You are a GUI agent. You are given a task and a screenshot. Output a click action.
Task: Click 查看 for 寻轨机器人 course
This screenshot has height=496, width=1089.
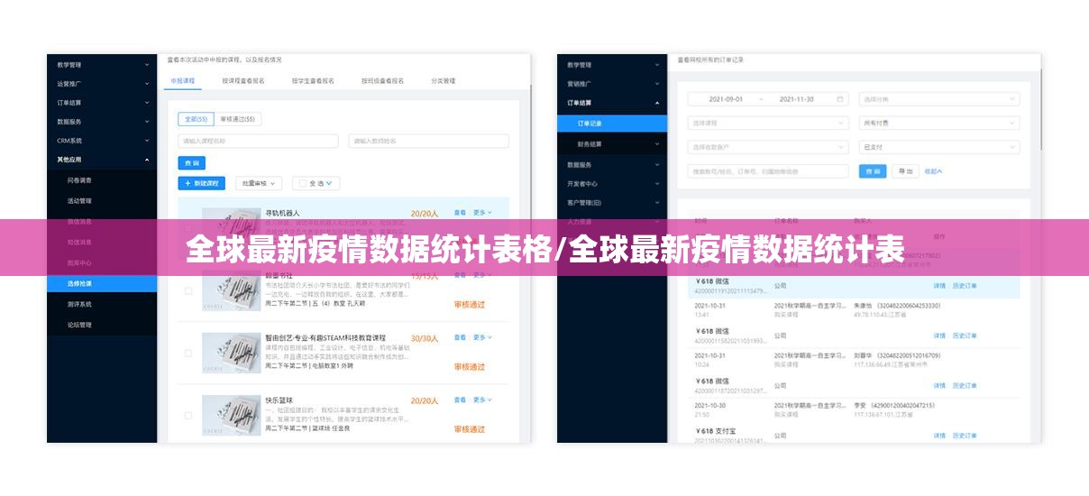point(460,213)
